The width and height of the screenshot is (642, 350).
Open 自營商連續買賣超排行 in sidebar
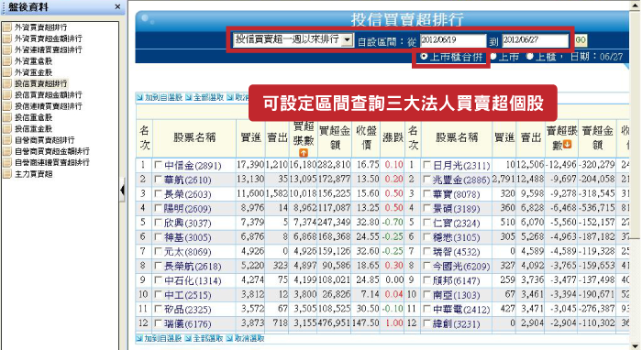52,163
